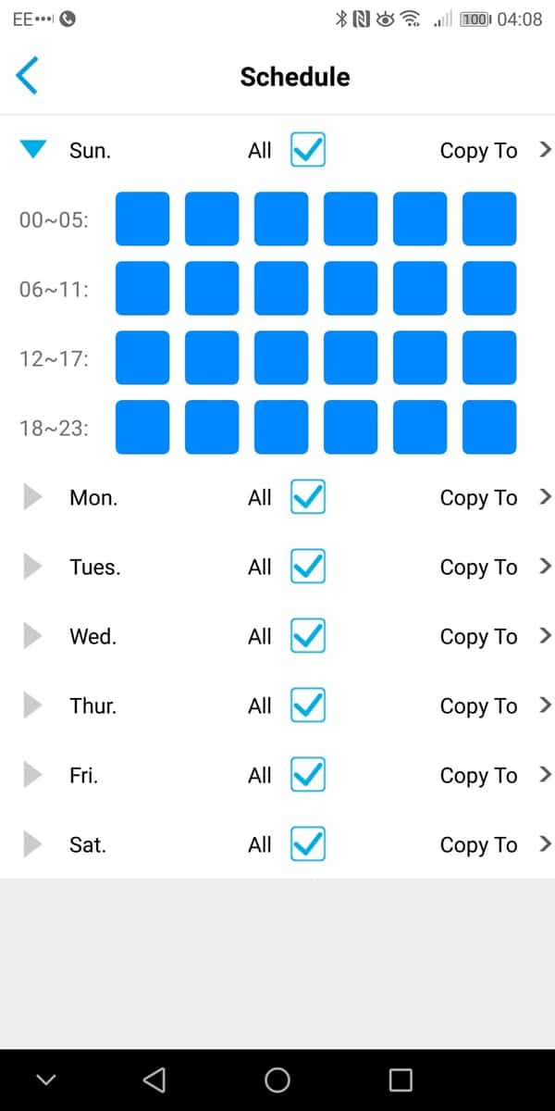Tap Copy To for Sunday
Screen dimensions: 555x1111
479,150
